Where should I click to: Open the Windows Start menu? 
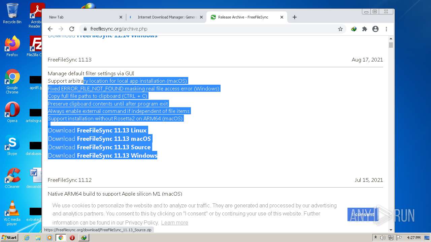(x=9, y=238)
